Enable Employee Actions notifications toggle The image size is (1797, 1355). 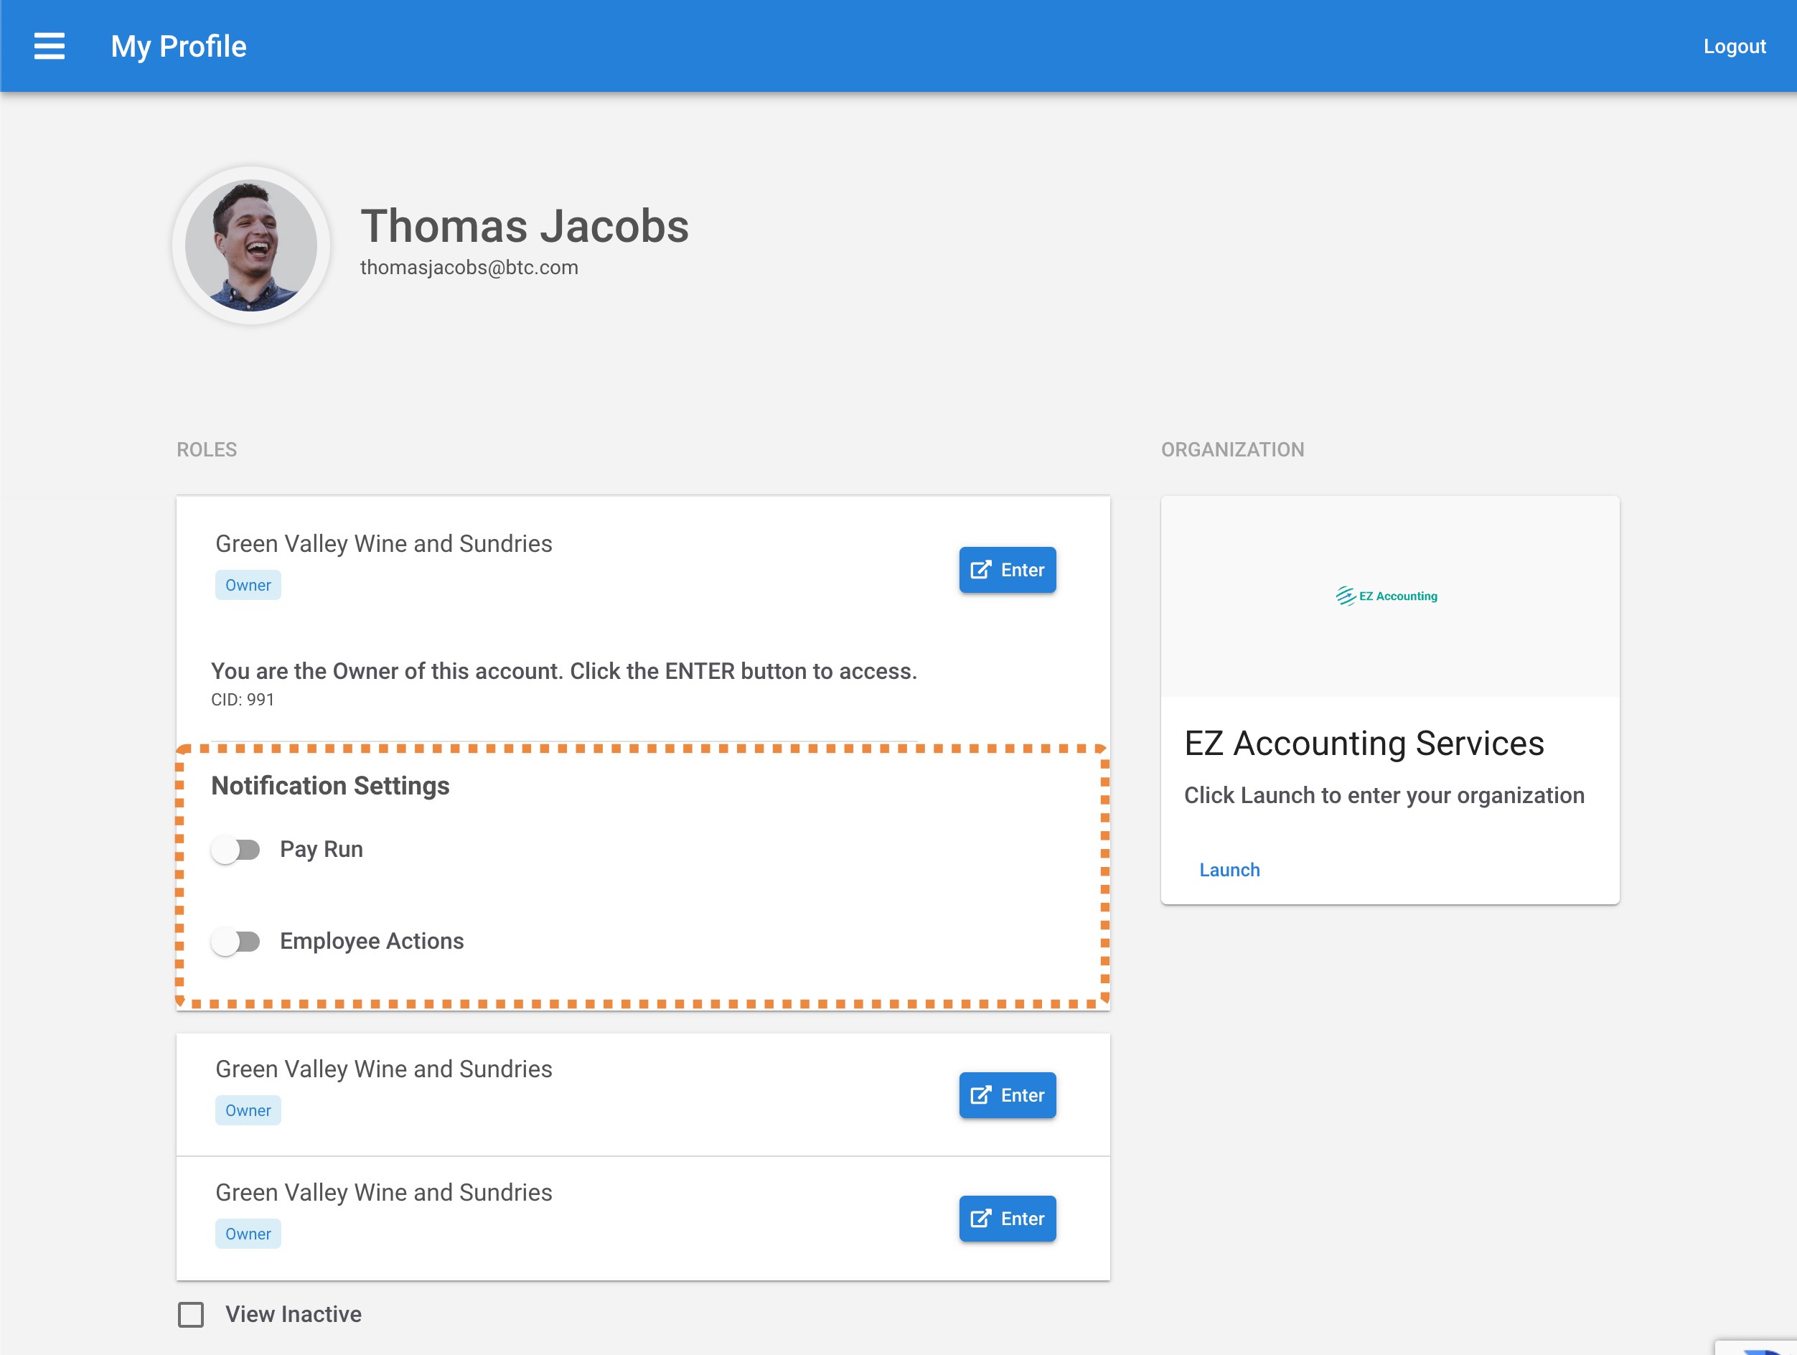pyautogui.click(x=235, y=942)
